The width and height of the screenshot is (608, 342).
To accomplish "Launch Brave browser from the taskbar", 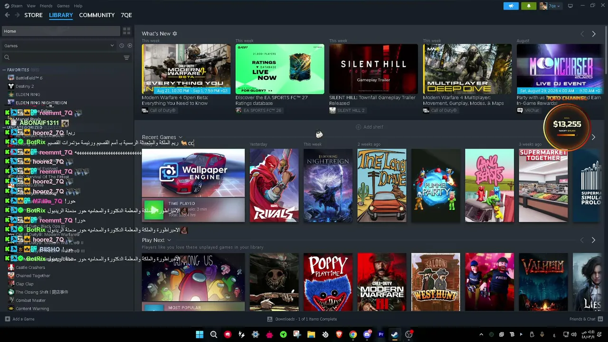I will [339, 334].
